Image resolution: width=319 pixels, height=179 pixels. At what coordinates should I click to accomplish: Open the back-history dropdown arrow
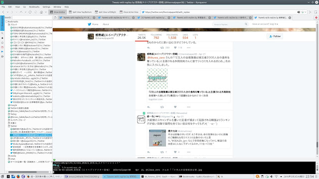coord(7,12)
